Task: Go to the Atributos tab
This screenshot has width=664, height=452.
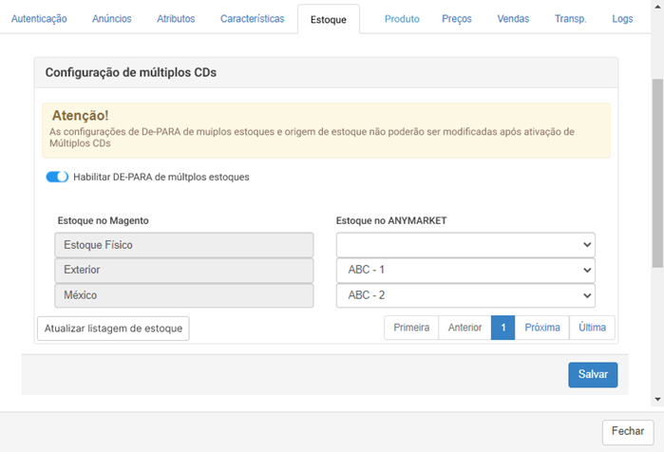Action: coord(176,19)
